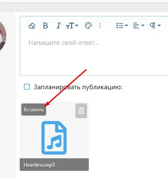Open the list type dropdown

pos(122,26)
